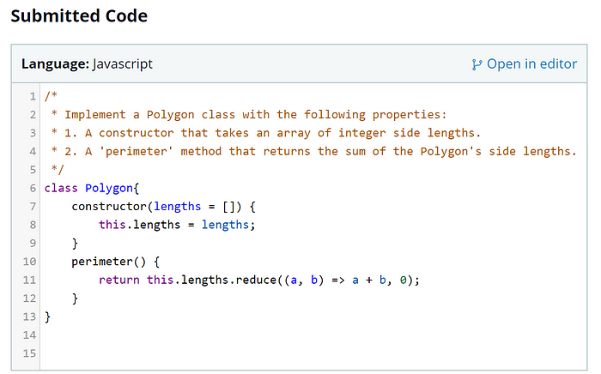Click the "constructor" word on line 7
Image resolution: width=601 pixels, height=374 pixels.
coord(109,207)
